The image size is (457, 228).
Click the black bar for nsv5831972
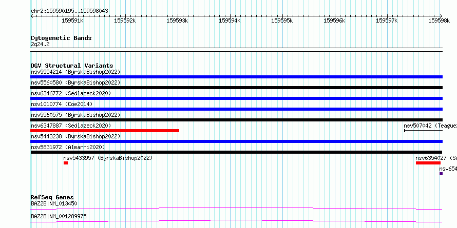[x=236, y=152]
